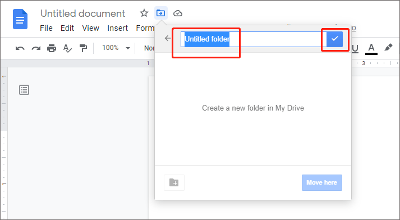
Task: Open the 100% zoom dropdown
Action: (x=116, y=48)
